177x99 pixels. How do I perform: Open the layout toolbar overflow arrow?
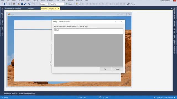tap(134, 5)
